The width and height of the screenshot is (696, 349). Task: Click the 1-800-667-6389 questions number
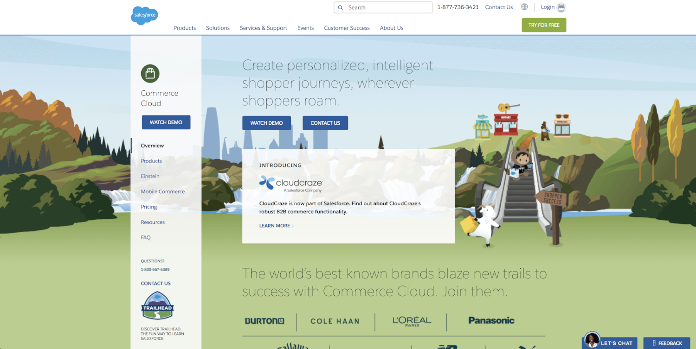[x=155, y=269]
